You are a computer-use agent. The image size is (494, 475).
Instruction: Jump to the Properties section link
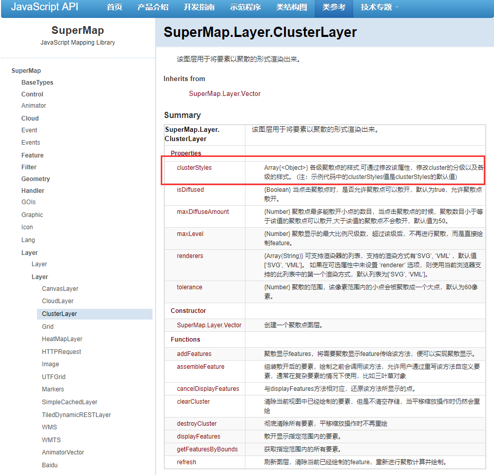[186, 153]
